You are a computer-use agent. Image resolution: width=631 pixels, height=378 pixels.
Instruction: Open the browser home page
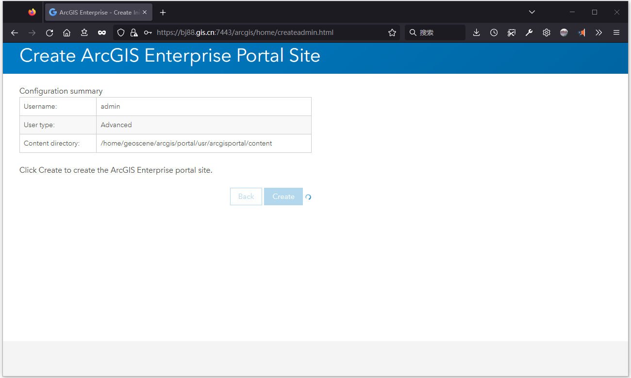click(67, 33)
